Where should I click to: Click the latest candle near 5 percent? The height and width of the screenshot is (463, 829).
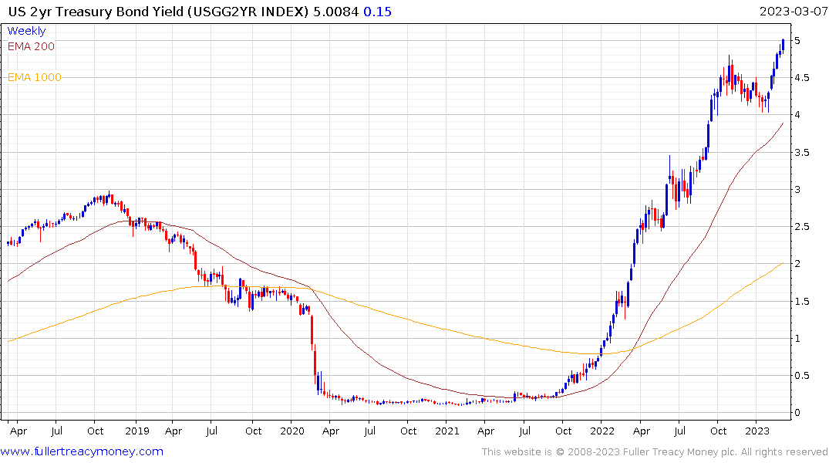(x=783, y=46)
